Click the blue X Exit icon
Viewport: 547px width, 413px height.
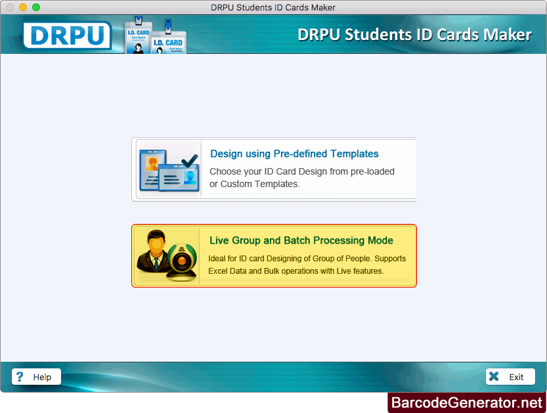pos(494,376)
